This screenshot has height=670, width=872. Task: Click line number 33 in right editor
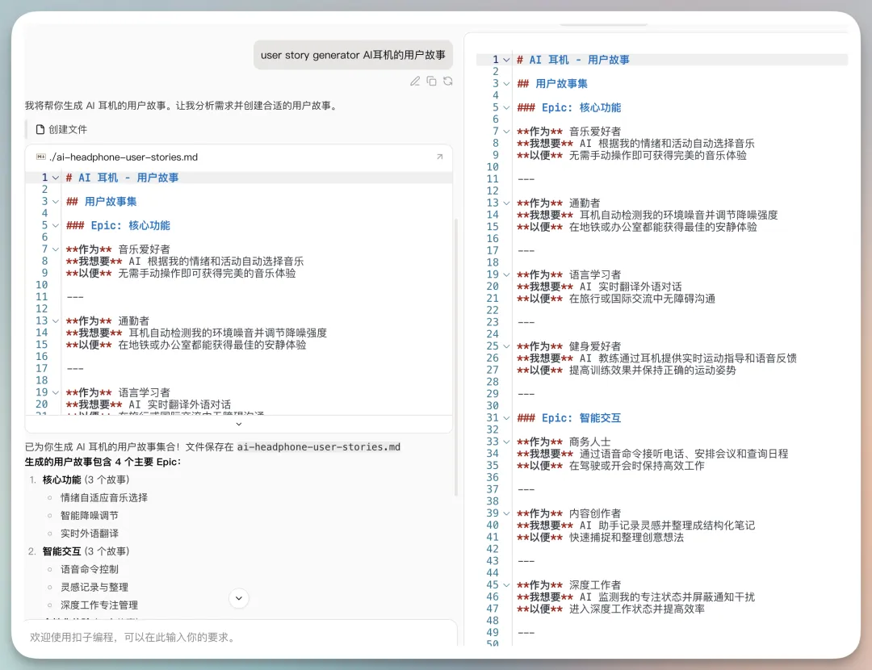coord(493,442)
